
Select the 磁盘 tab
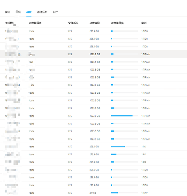point(29,12)
